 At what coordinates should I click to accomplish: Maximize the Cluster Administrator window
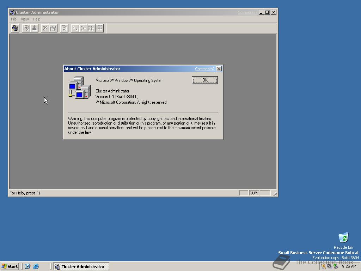click(267, 12)
